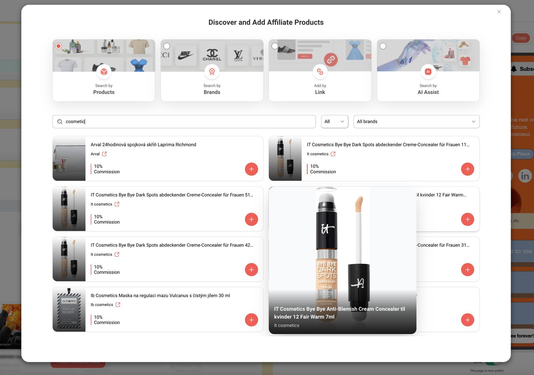Add IT Cosmetics Concealer für Frauen 51 product

(251, 219)
